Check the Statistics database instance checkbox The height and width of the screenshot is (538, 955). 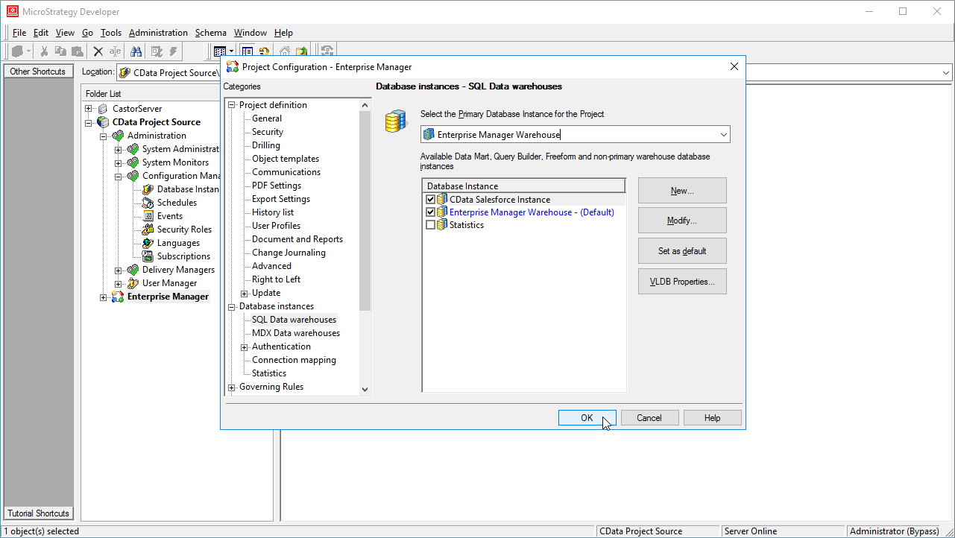tap(430, 224)
